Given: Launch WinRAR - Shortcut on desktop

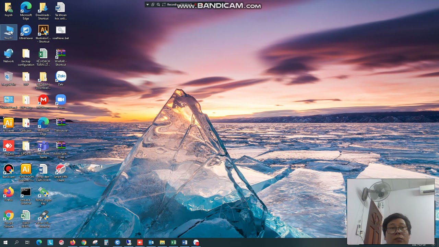Looking at the screenshot, I should click(61, 57).
